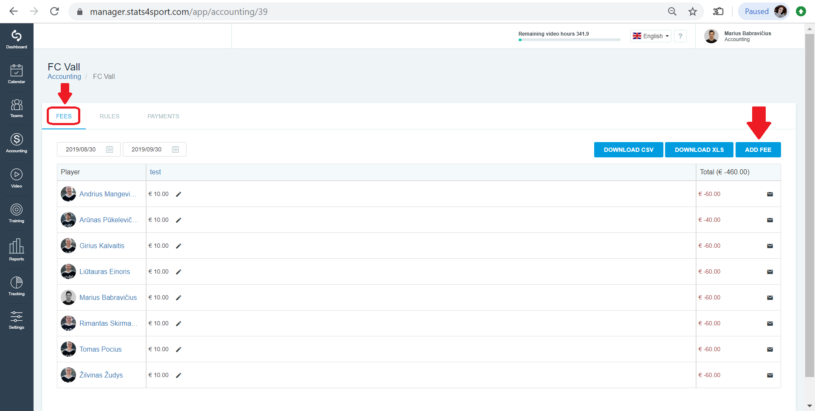Open the English language dropdown
The image size is (815, 411).
(x=651, y=36)
